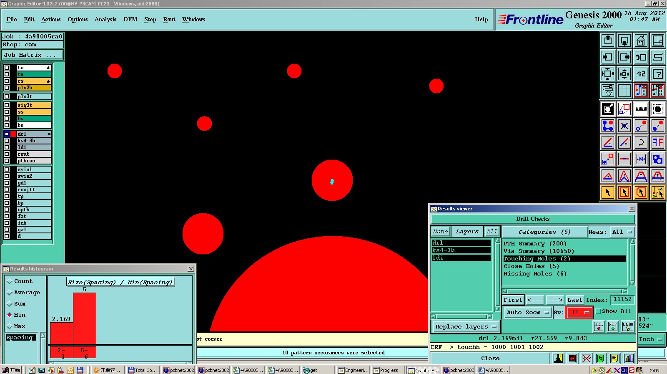Open the histogram bar chart icon
This screenshot has height=374, width=667.
click(x=629, y=358)
